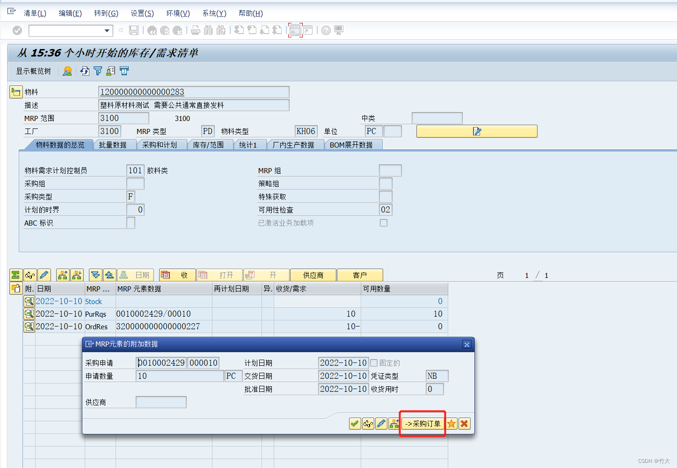Click the ->采购订单 button in the dialog

click(422, 424)
